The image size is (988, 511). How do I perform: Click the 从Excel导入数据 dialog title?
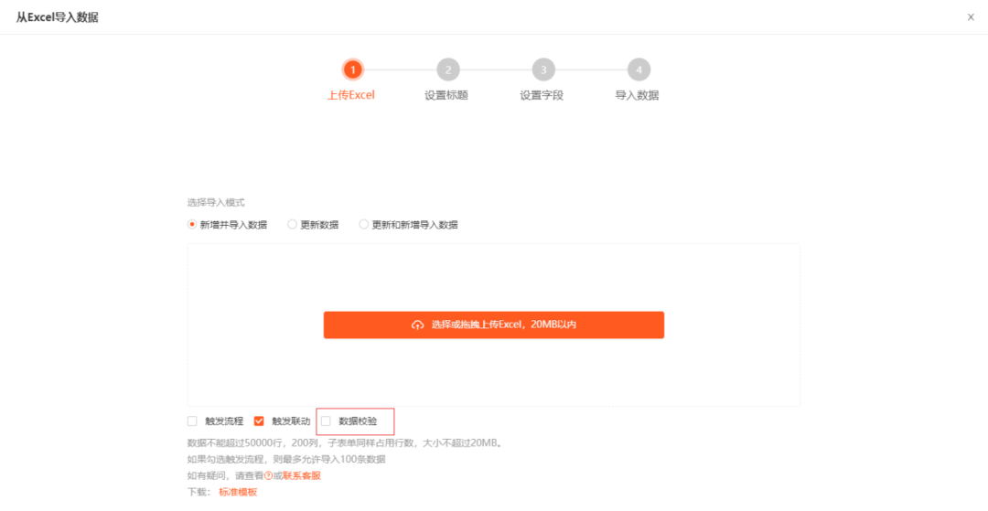click(x=58, y=17)
